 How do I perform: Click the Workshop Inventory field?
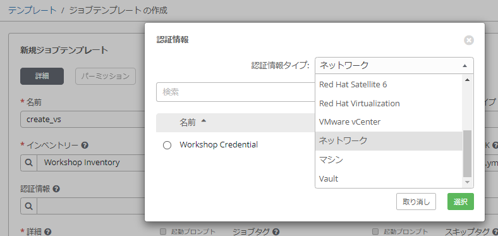click(x=91, y=163)
